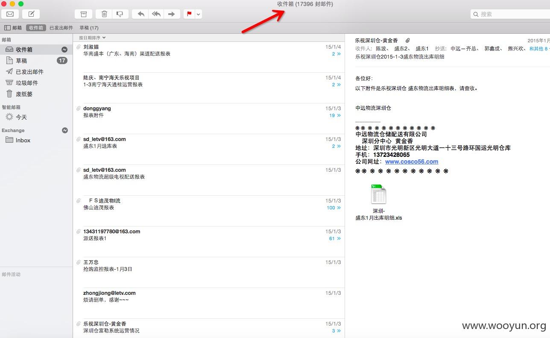
Task: Open the flag color dropdown arrow
Action: [199, 14]
